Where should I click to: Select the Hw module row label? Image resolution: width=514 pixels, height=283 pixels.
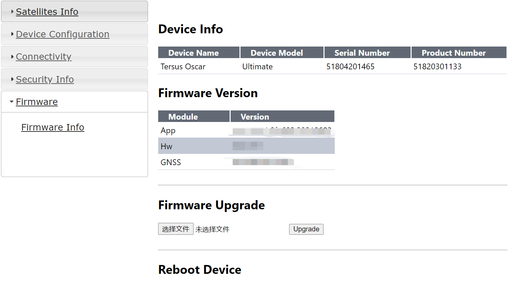[166, 146]
